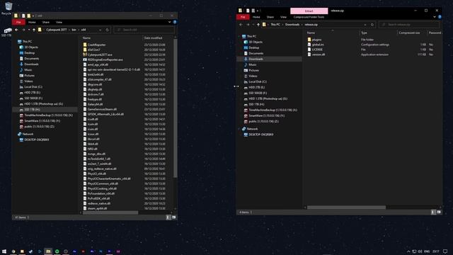This screenshot has width=453, height=255.
Task: Switch release.zip window to details view
Action: click(x=433, y=212)
